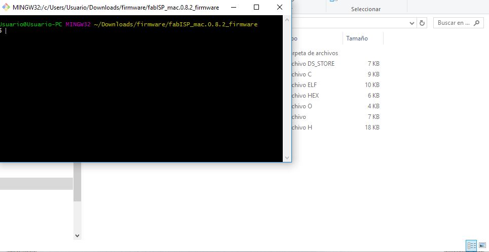Close the MINGW32 terminal window
489x252 pixels.
click(280, 7)
